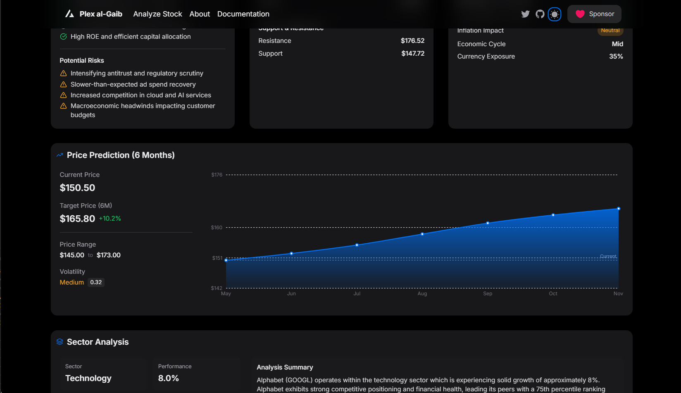This screenshot has width=681, height=393.
Task: Open the About page
Action: [x=200, y=14]
